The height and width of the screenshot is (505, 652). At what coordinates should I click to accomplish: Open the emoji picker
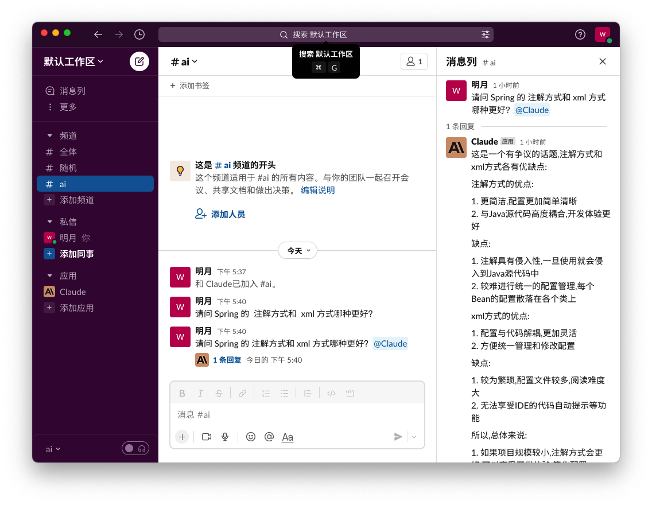point(251,437)
